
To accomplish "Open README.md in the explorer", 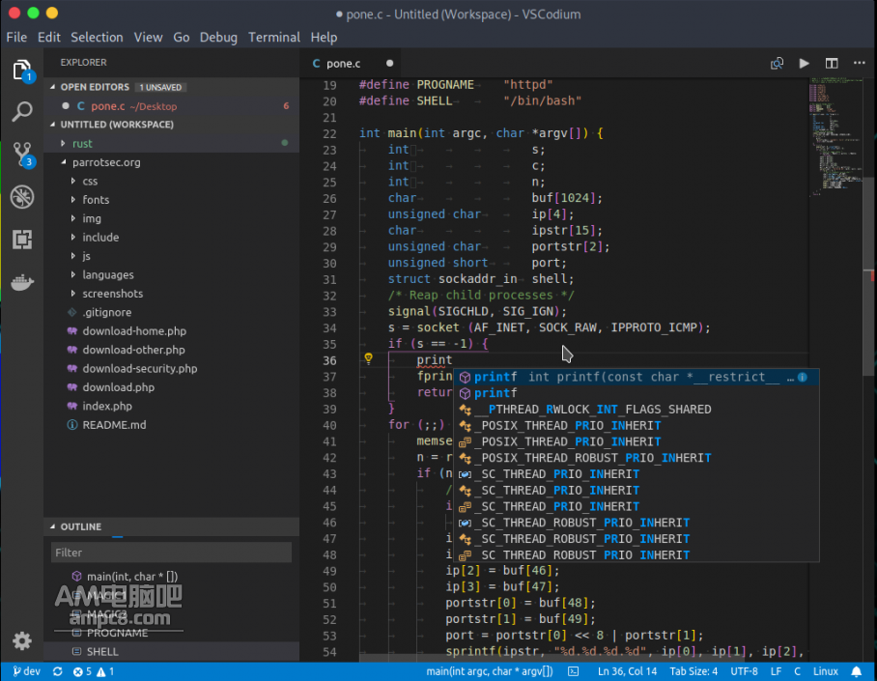I will point(114,425).
